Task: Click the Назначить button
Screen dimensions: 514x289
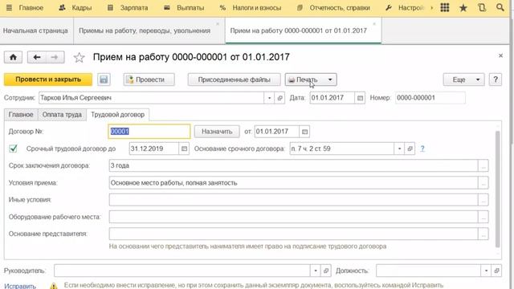Action: click(217, 132)
